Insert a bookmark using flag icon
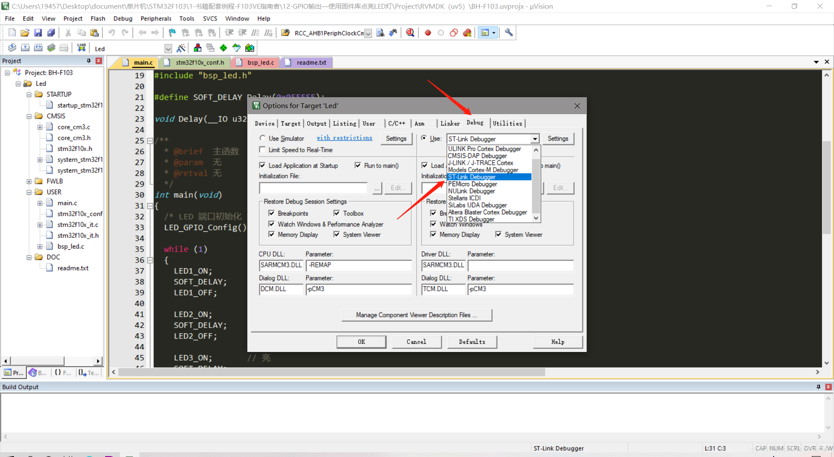This screenshot has width=834, height=457. coord(172,33)
